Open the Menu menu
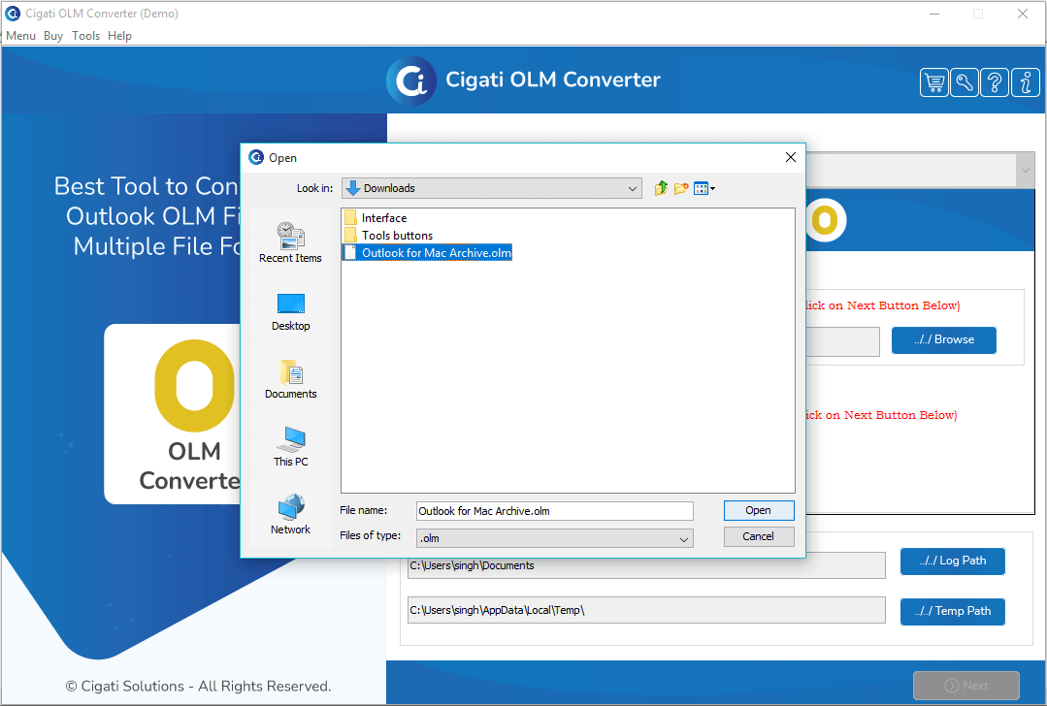Viewport: 1047px width, 706px height. pyautogui.click(x=20, y=36)
